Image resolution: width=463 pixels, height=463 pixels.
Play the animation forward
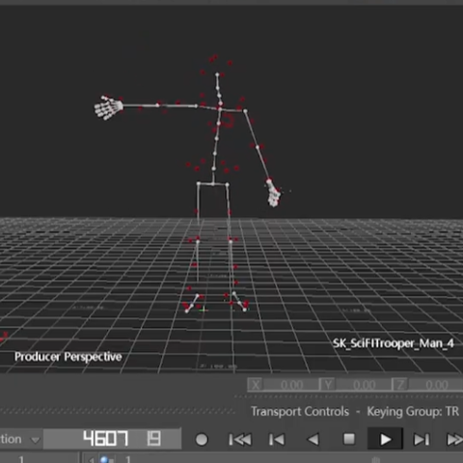click(x=385, y=439)
